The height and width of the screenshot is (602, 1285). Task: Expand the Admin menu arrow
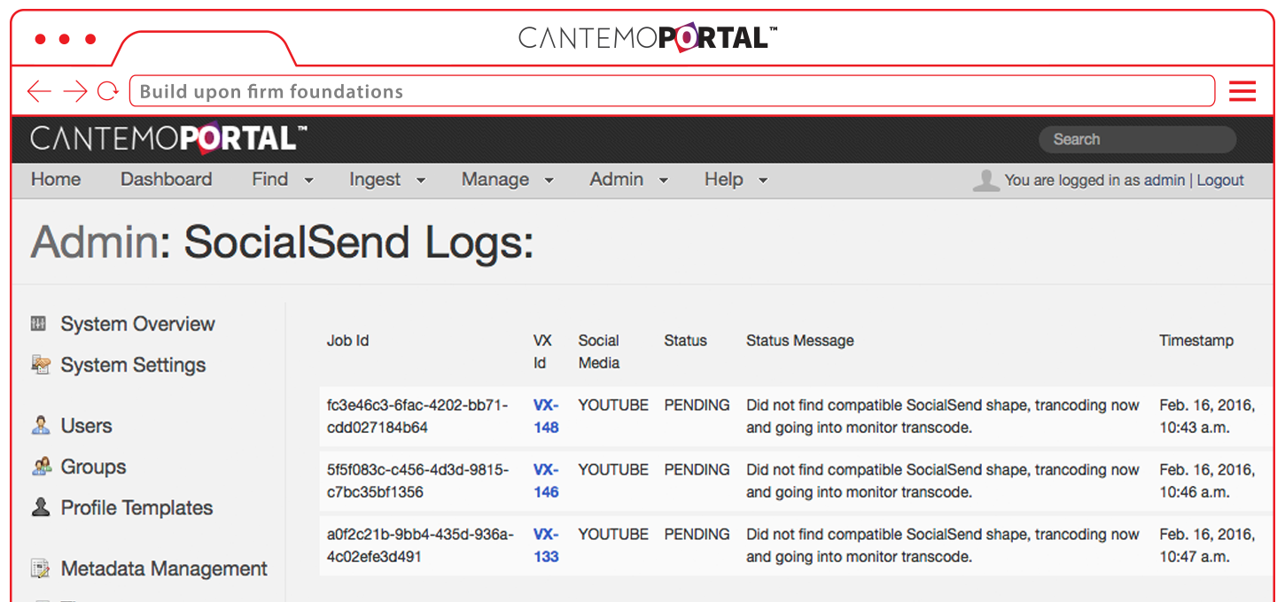tap(663, 180)
